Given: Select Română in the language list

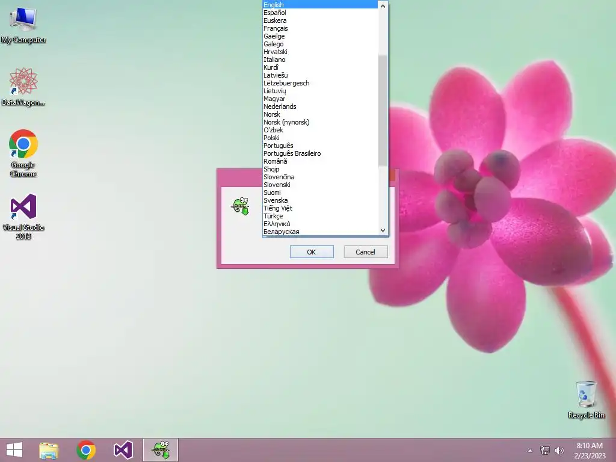Looking at the screenshot, I should (x=320, y=161).
